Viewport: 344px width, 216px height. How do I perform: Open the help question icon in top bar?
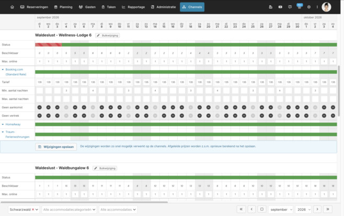coord(290,7)
